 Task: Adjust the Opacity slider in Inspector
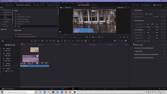149,17
